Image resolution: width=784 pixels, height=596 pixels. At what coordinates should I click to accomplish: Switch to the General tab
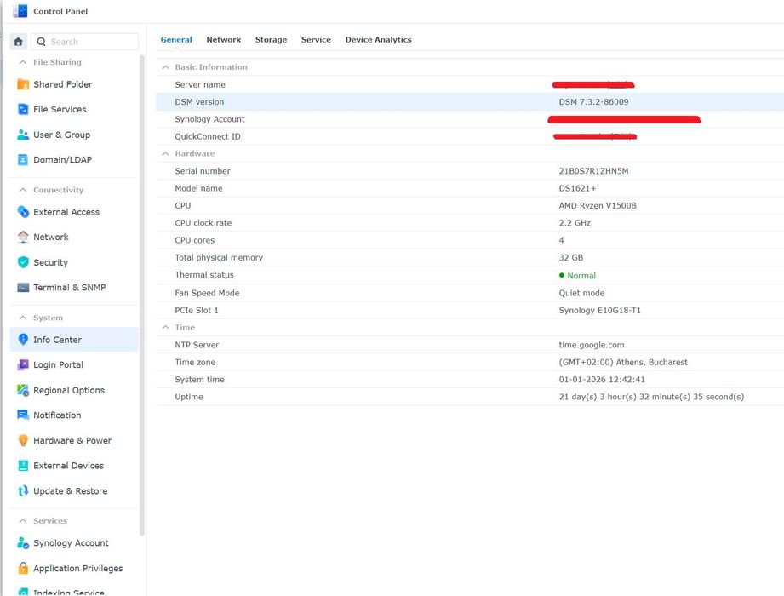(176, 39)
